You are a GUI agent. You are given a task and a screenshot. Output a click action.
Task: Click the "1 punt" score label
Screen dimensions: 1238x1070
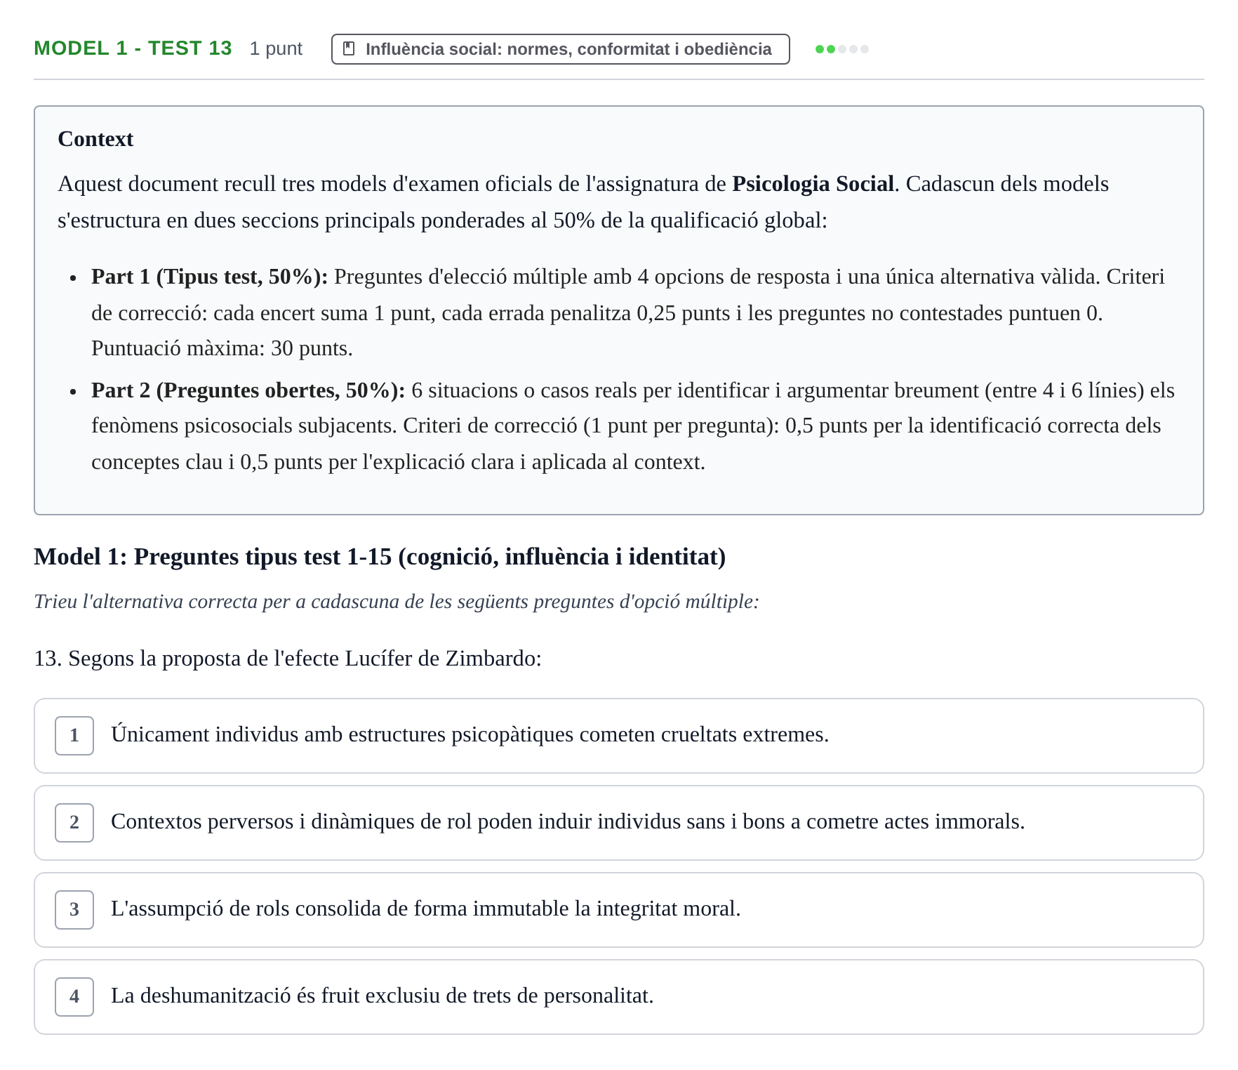[276, 48]
